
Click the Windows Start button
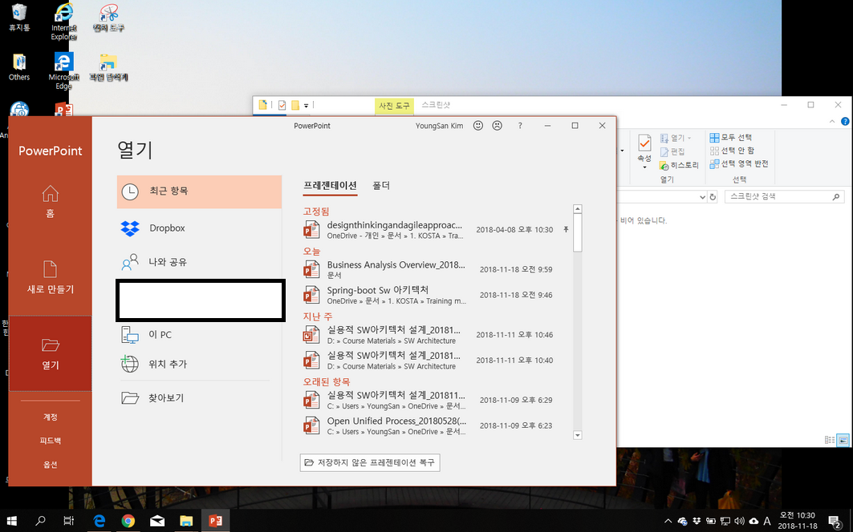click(x=11, y=521)
